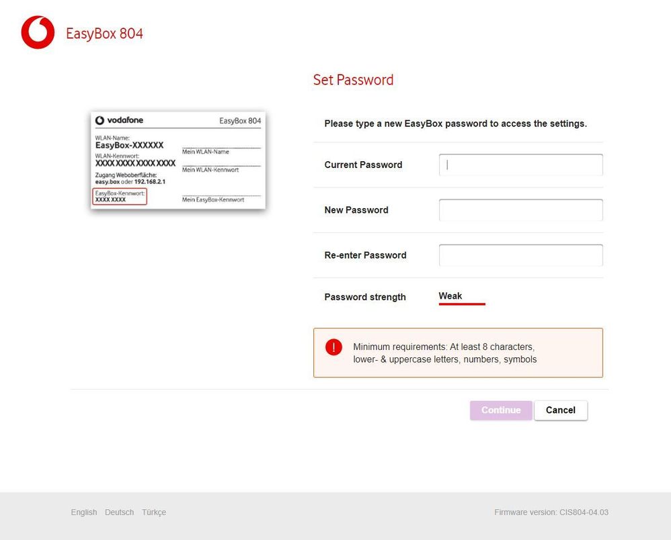Image resolution: width=671 pixels, height=540 pixels.
Task: Click the Weak password strength indicator
Action: tap(462, 298)
